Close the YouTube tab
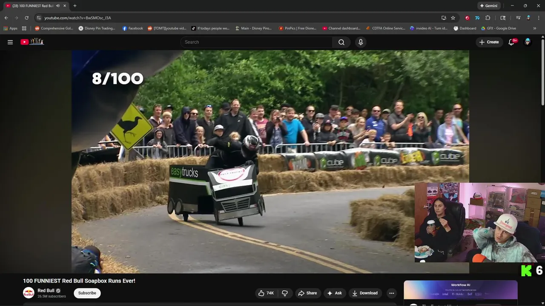The width and height of the screenshot is (545, 306). 65,6
